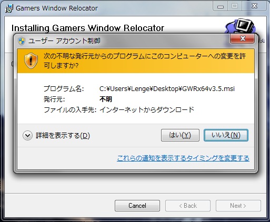This screenshot has width=270, height=222.
Task: Open the これらの通知を表示するタイミングを変更する link
Action: (x=183, y=158)
